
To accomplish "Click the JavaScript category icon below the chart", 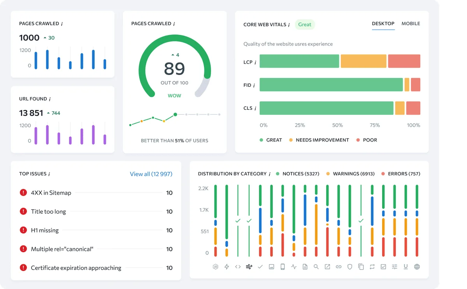I will pos(216,267).
